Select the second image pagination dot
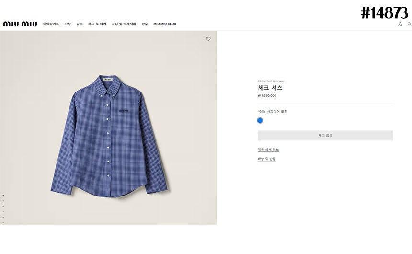The width and height of the screenshot is (412, 254). click(3, 201)
